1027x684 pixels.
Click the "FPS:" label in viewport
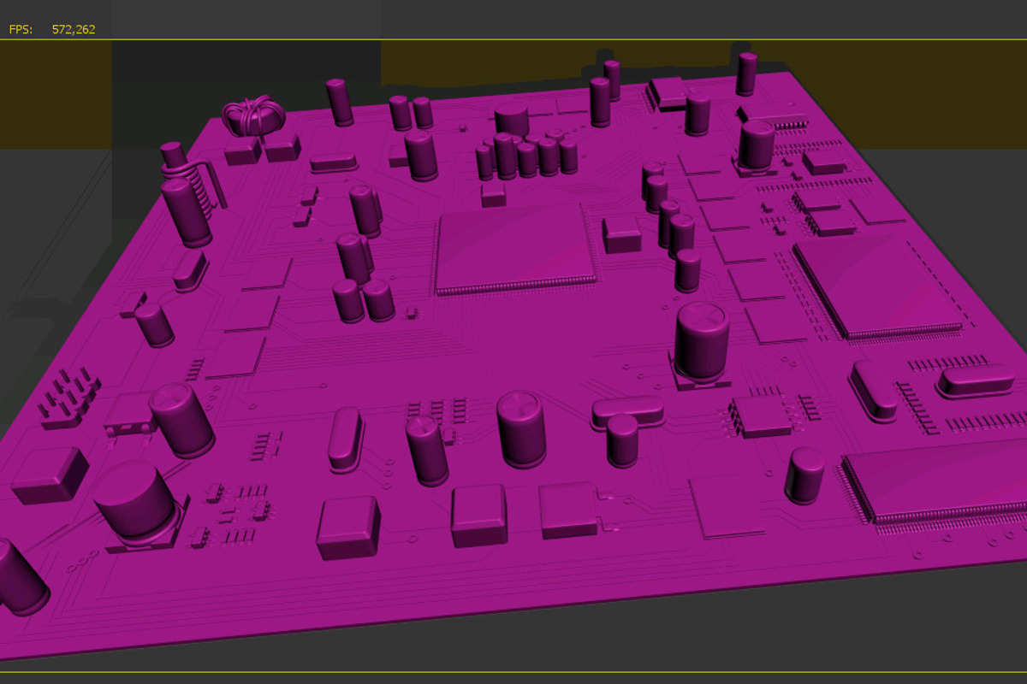[21, 29]
